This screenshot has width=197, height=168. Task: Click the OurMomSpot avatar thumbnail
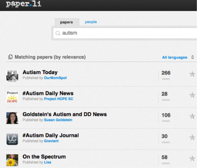pos(12,76)
